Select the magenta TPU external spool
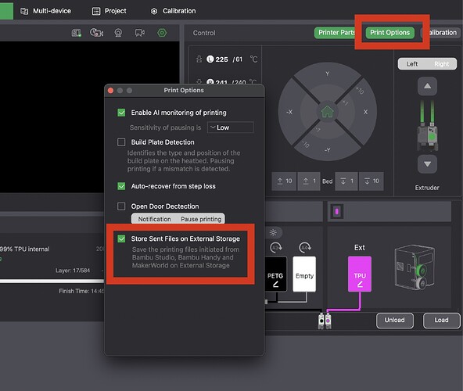This screenshot has height=391, width=463. tap(360, 274)
